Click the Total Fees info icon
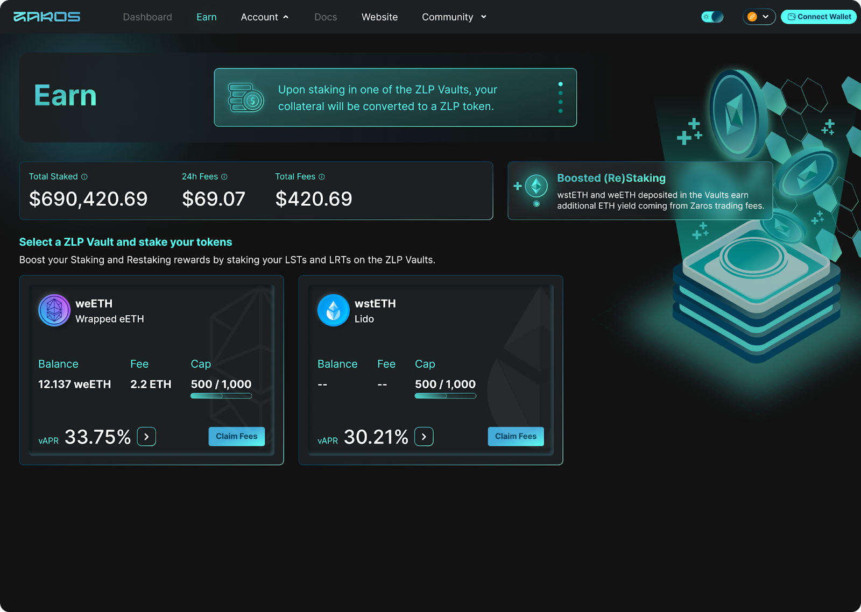Viewport: 861px width, 612px height. [x=322, y=177]
